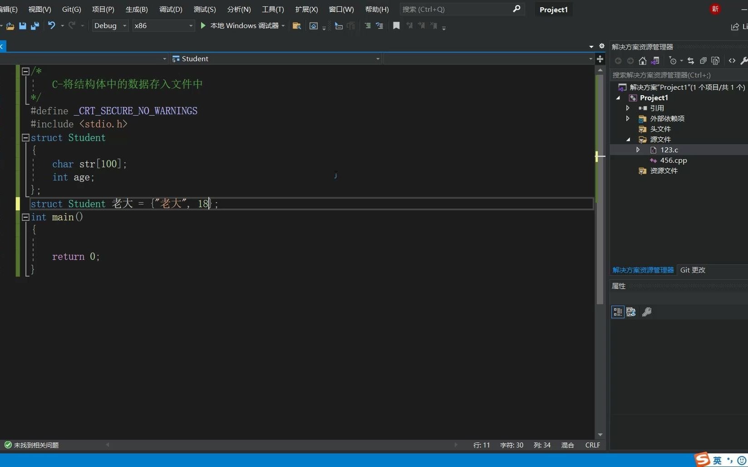
Task: Open the Git(G) menu
Action: coord(72,9)
